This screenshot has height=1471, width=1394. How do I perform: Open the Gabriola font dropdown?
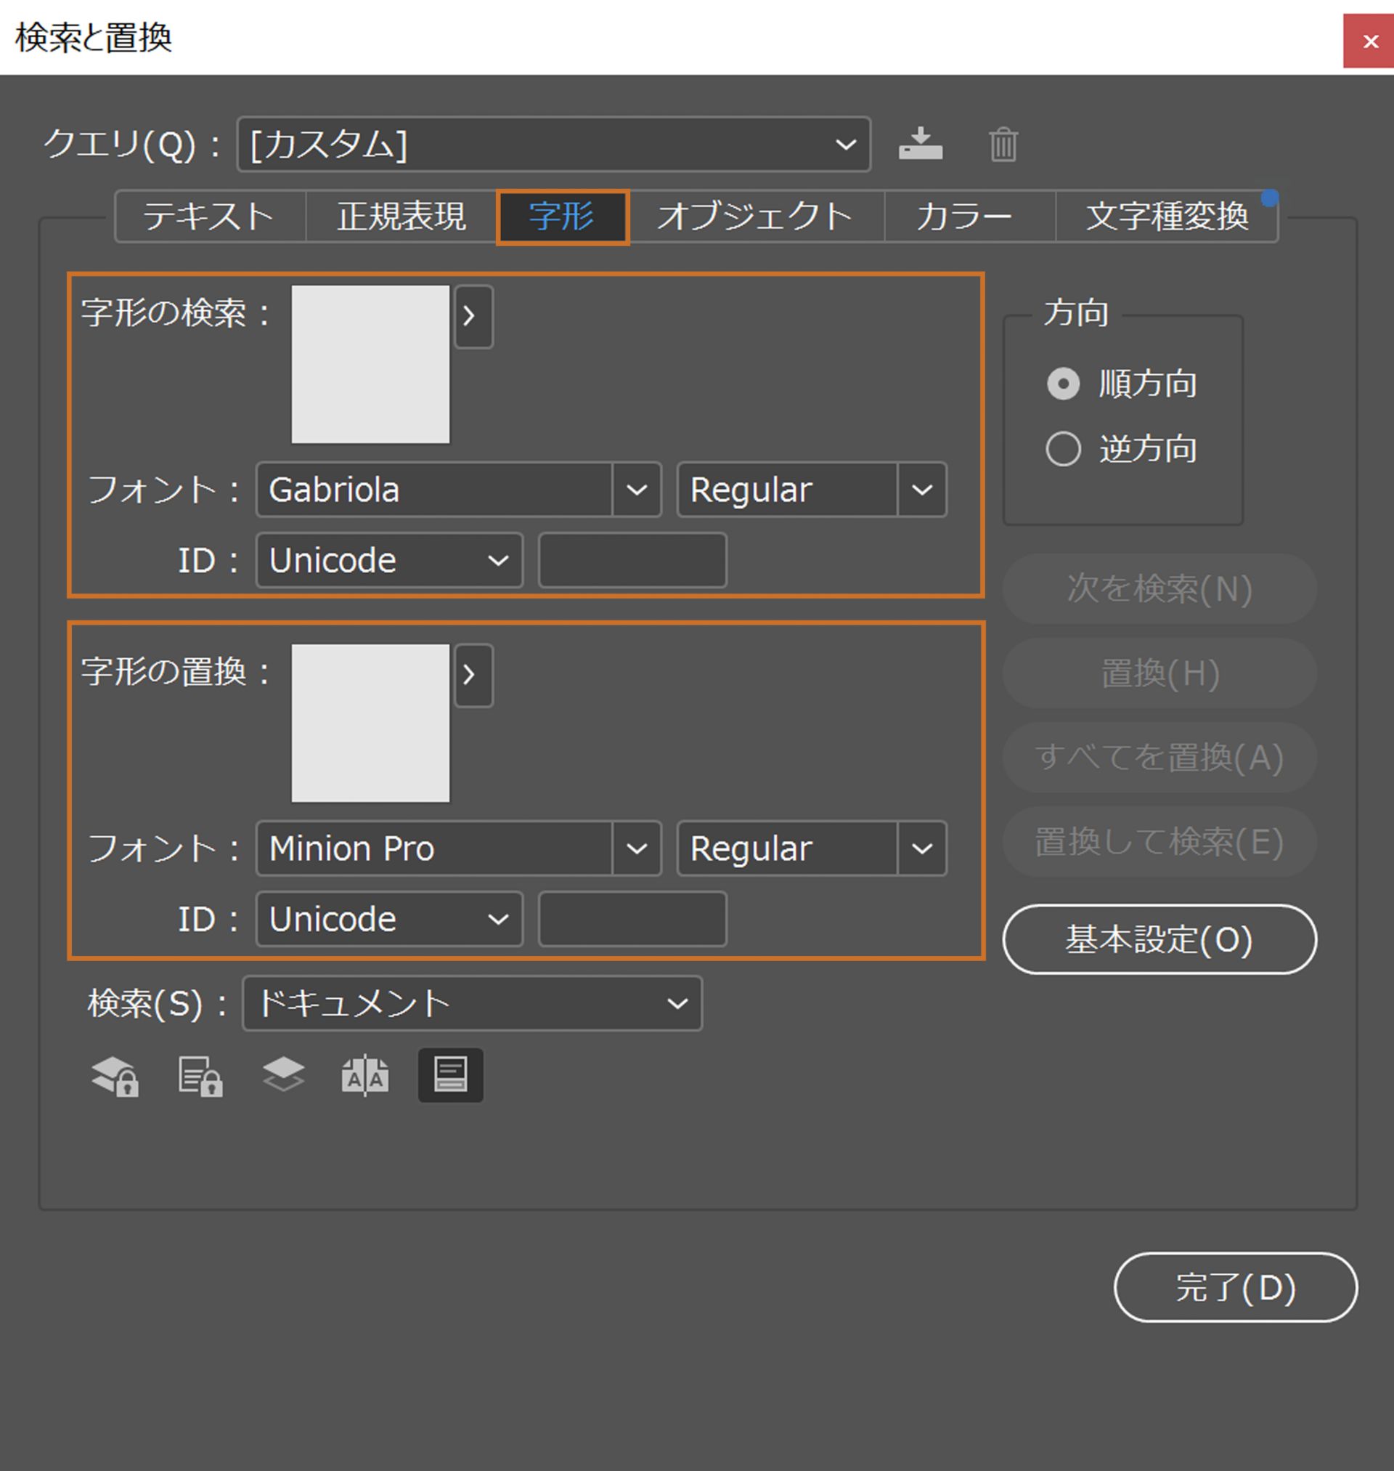pos(637,490)
